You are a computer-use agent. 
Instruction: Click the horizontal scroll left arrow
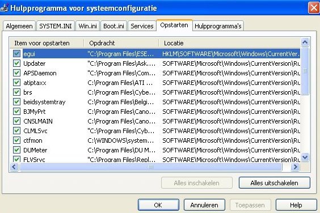click(14, 167)
